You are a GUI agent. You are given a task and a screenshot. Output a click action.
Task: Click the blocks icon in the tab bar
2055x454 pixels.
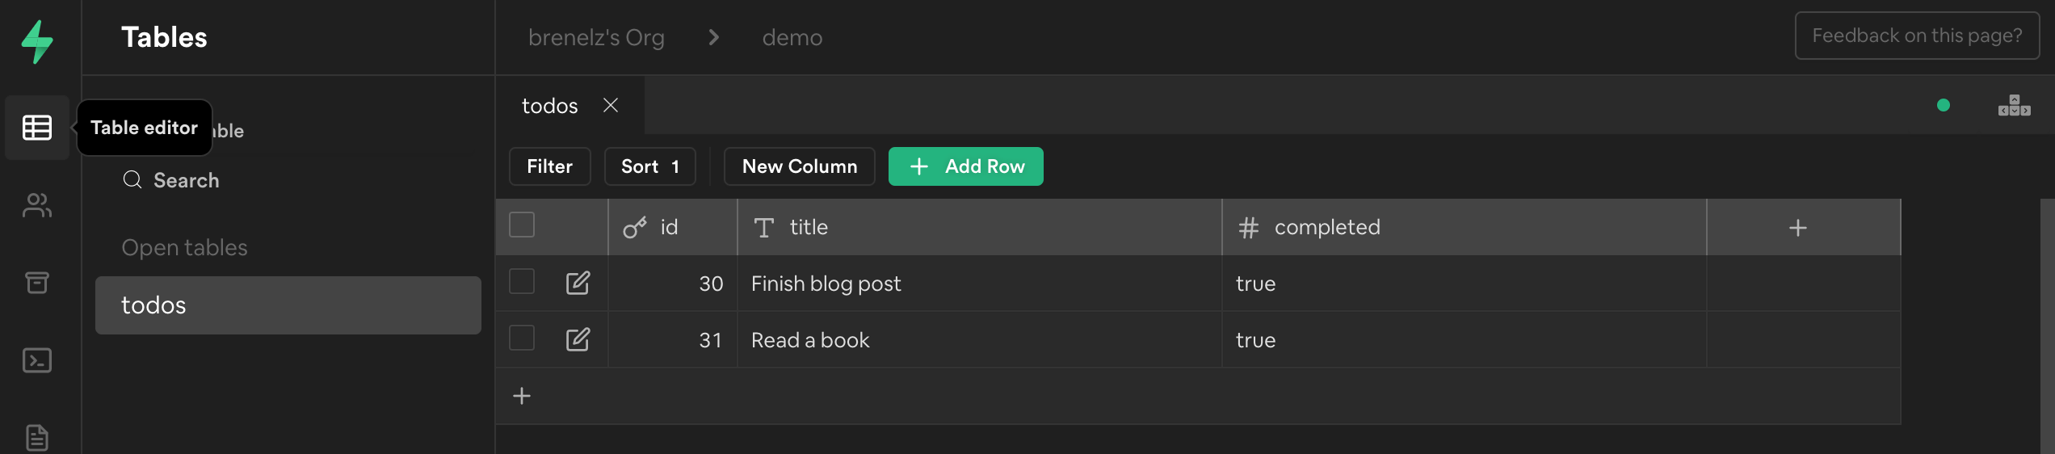tap(2014, 106)
